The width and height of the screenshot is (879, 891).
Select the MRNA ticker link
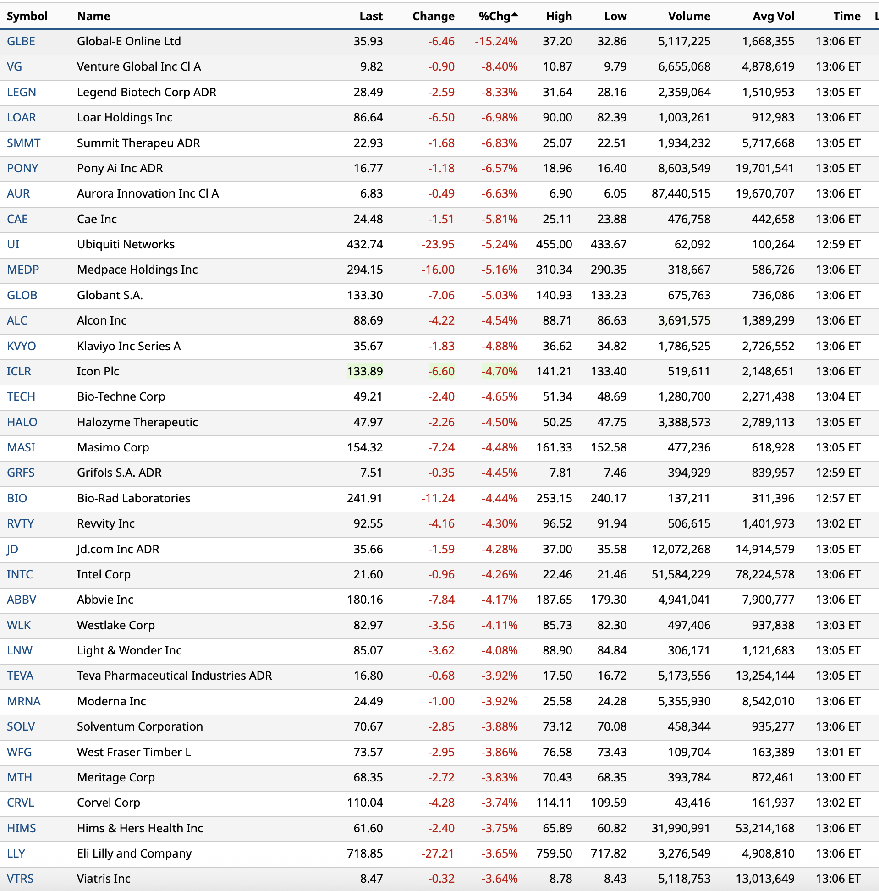point(23,701)
